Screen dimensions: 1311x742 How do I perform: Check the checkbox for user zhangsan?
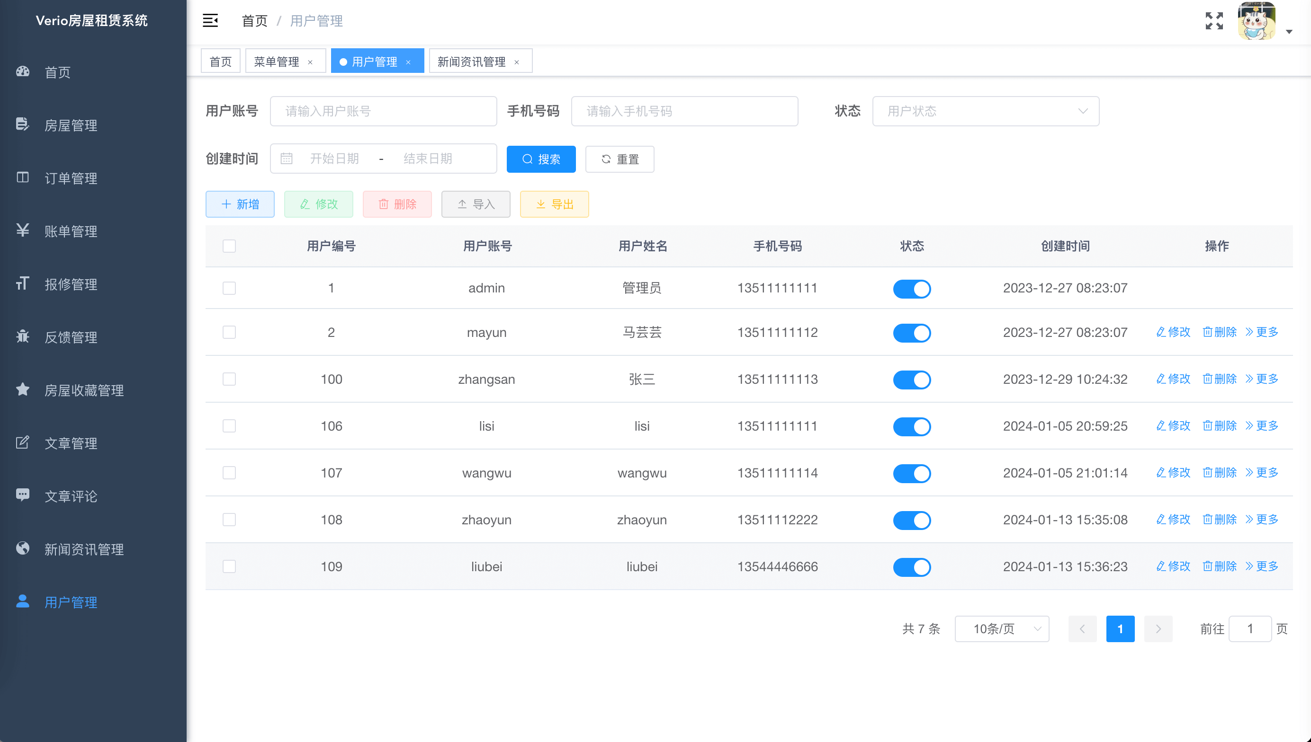[229, 379]
